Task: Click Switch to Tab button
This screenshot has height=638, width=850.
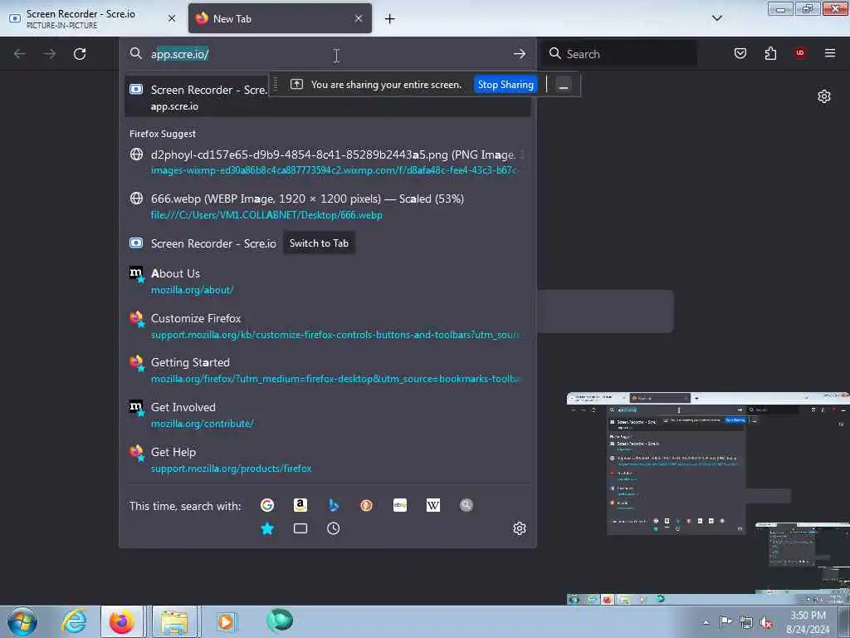Action: tap(319, 243)
